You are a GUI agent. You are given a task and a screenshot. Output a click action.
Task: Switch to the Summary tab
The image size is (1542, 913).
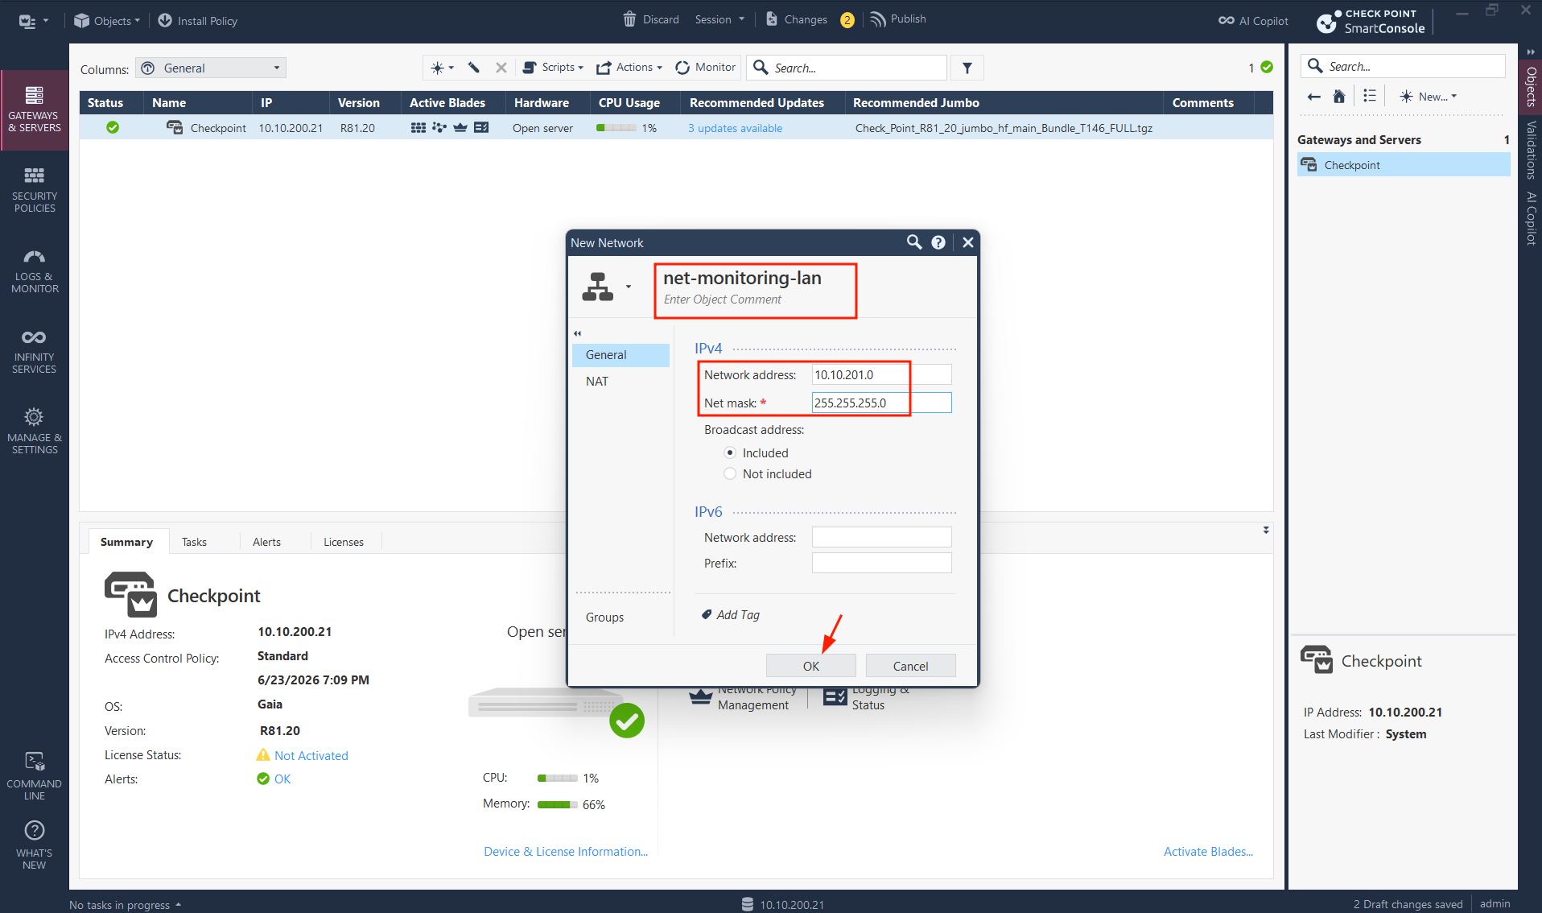126,542
